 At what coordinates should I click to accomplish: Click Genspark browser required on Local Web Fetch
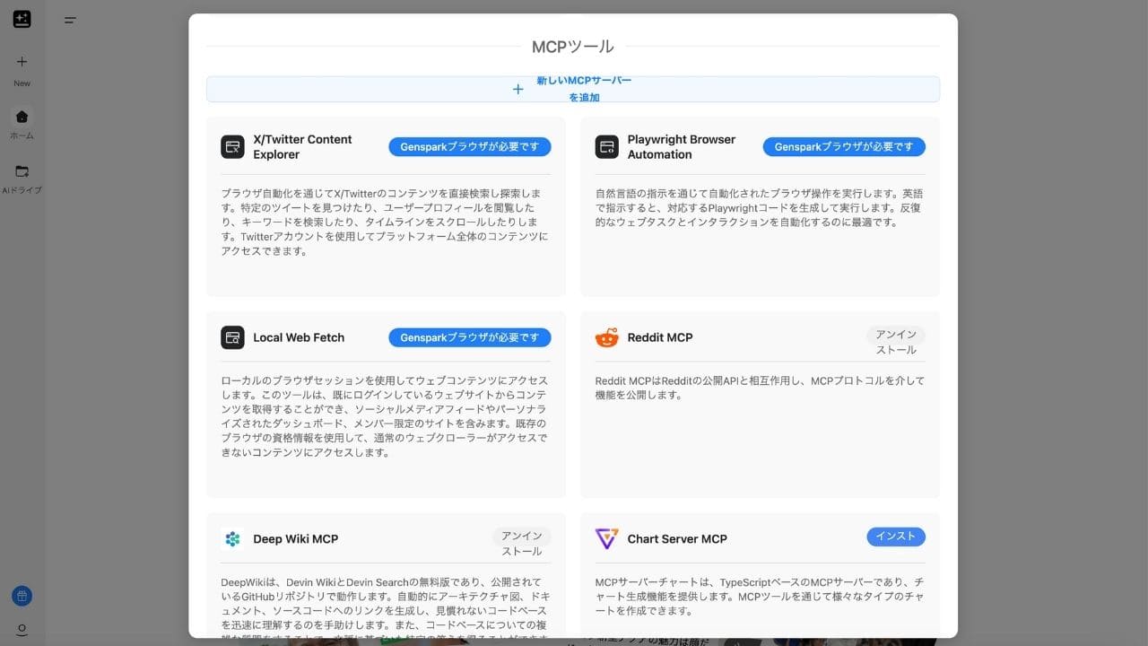(x=470, y=337)
